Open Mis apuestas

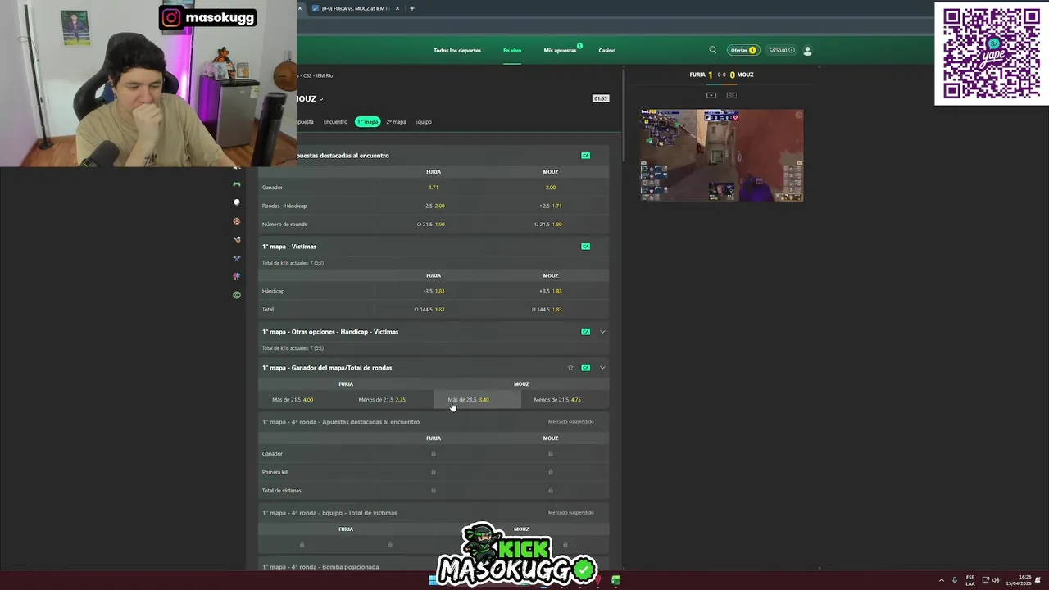(x=561, y=50)
